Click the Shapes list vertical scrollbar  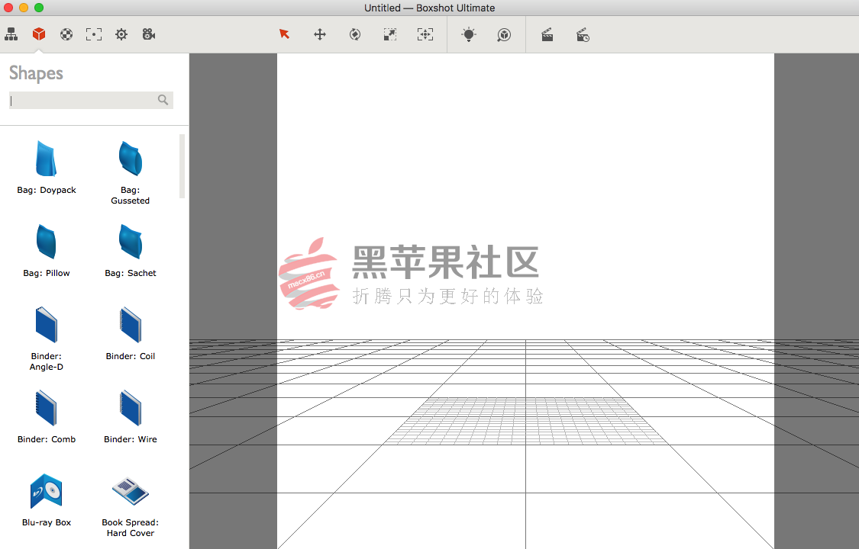coord(182,166)
